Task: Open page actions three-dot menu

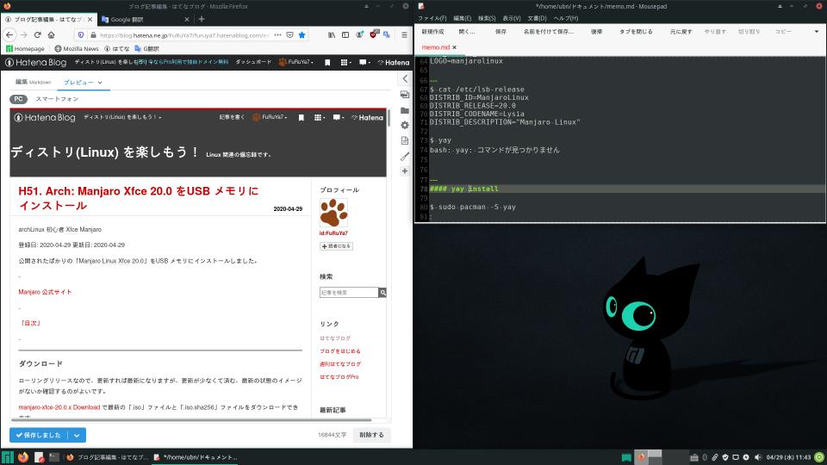Action: (277, 34)
